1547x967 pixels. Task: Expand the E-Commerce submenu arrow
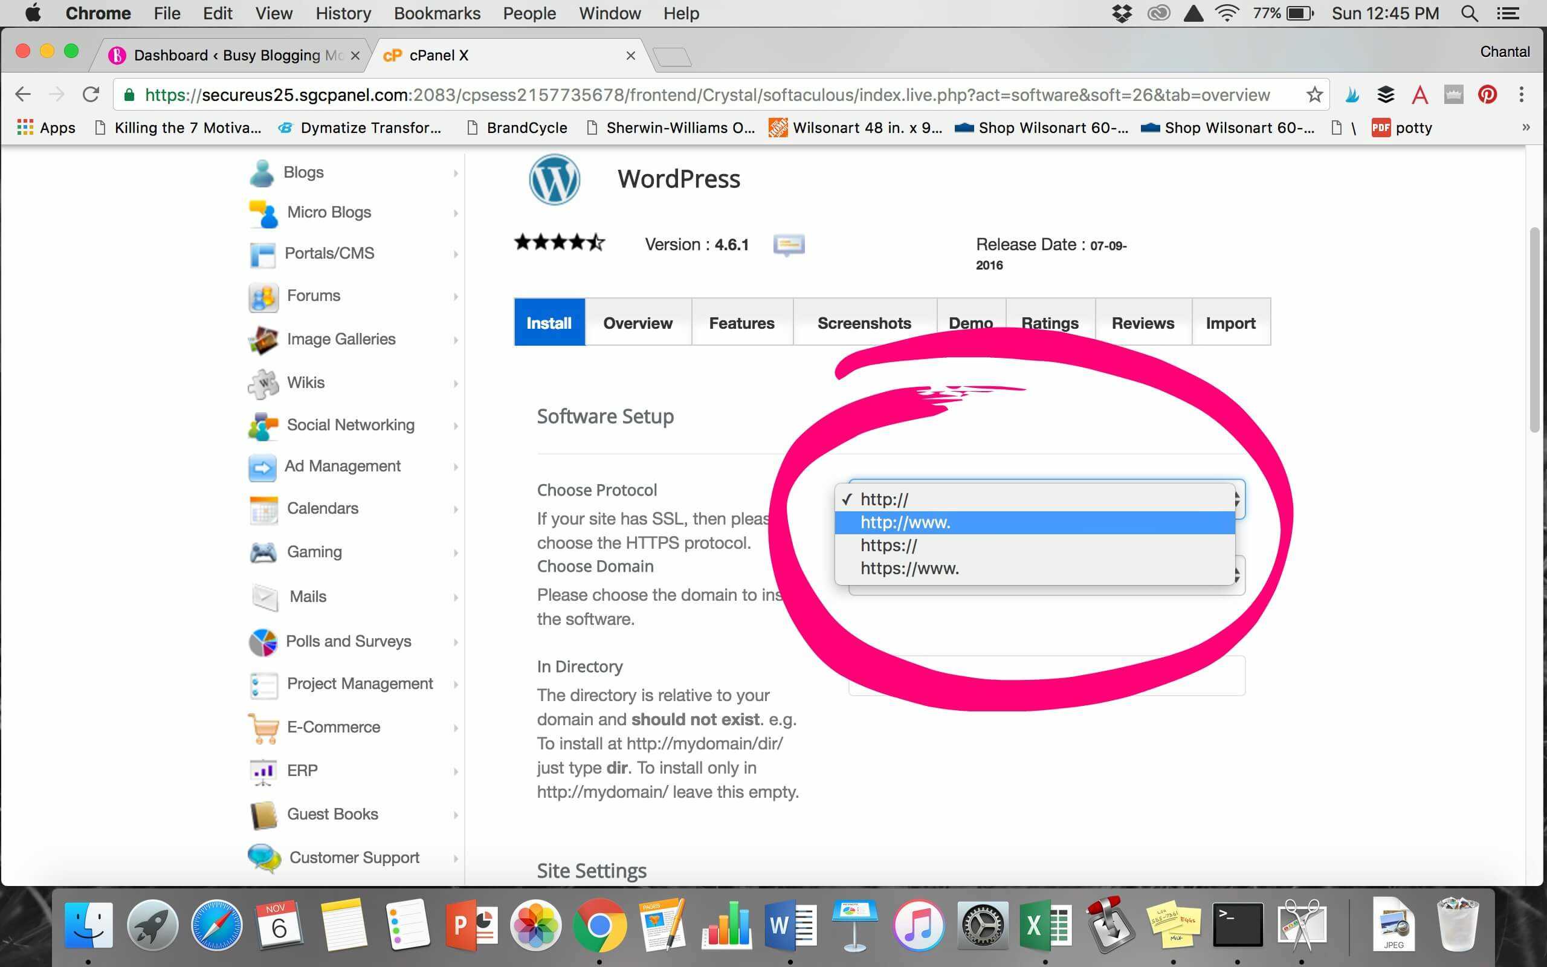click(456, 728)
